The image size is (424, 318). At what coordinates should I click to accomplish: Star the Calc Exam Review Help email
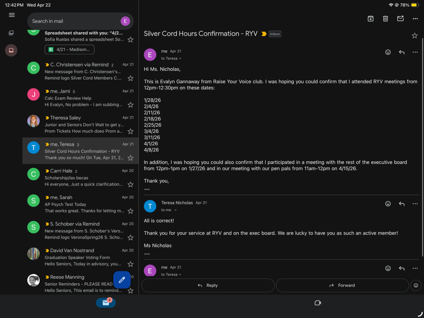pos(131,105)
